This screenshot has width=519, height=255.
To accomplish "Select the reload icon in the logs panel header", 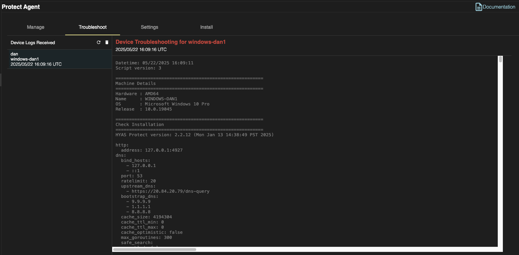I will pos(98,42).
